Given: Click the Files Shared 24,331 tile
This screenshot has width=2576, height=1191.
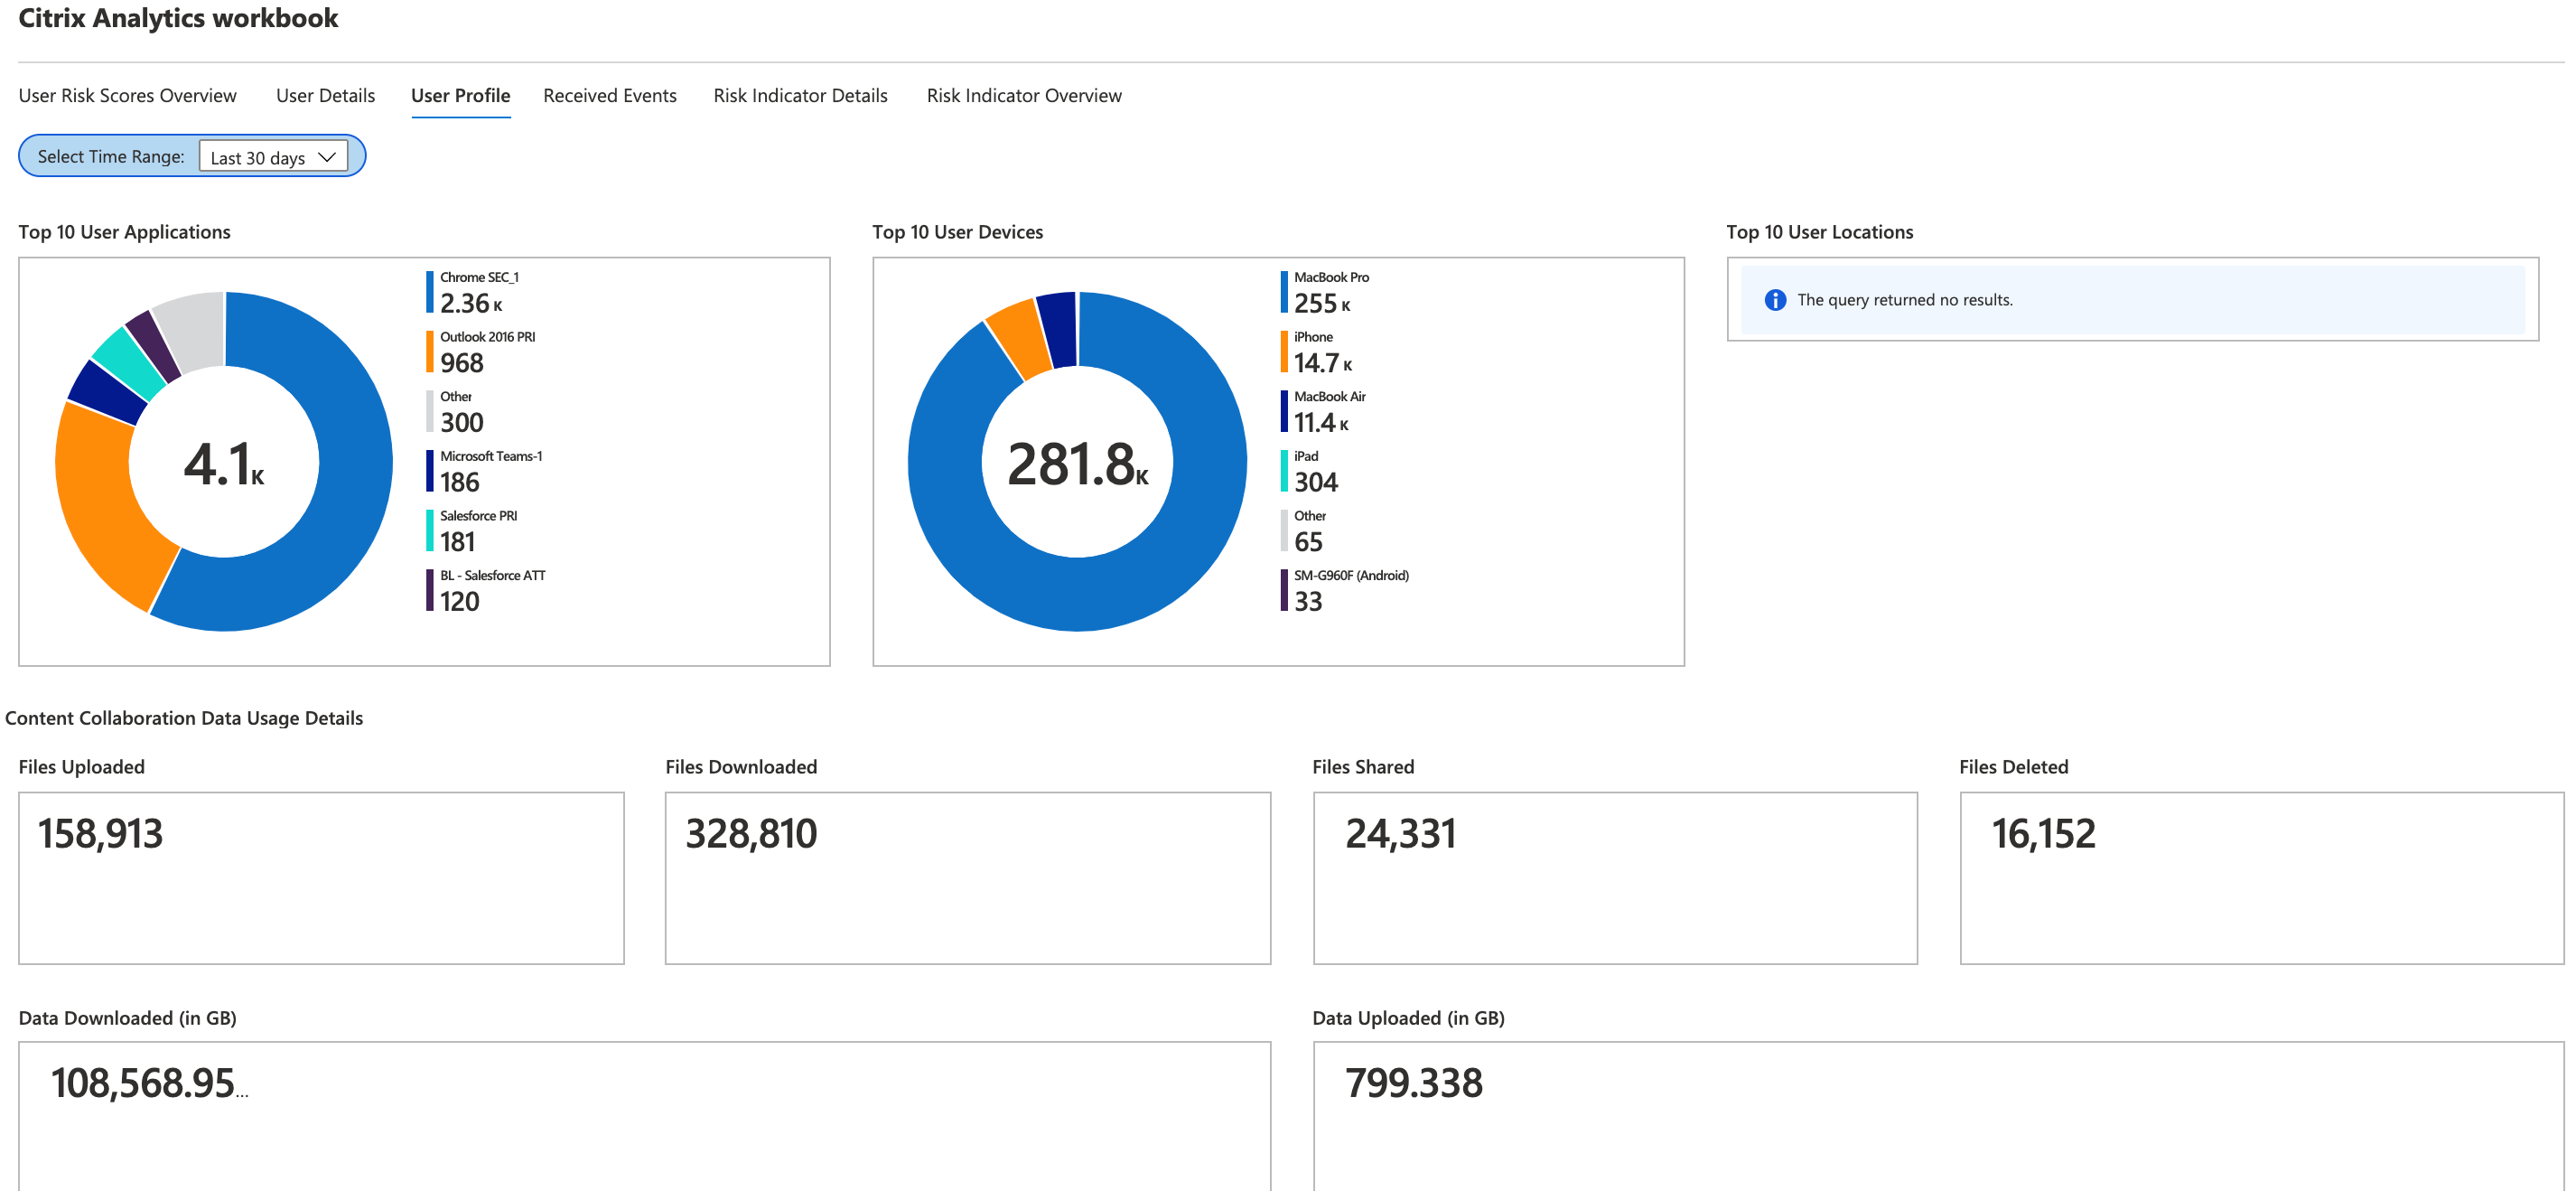Looking at the screenshot, I should tap(1614, 877).
